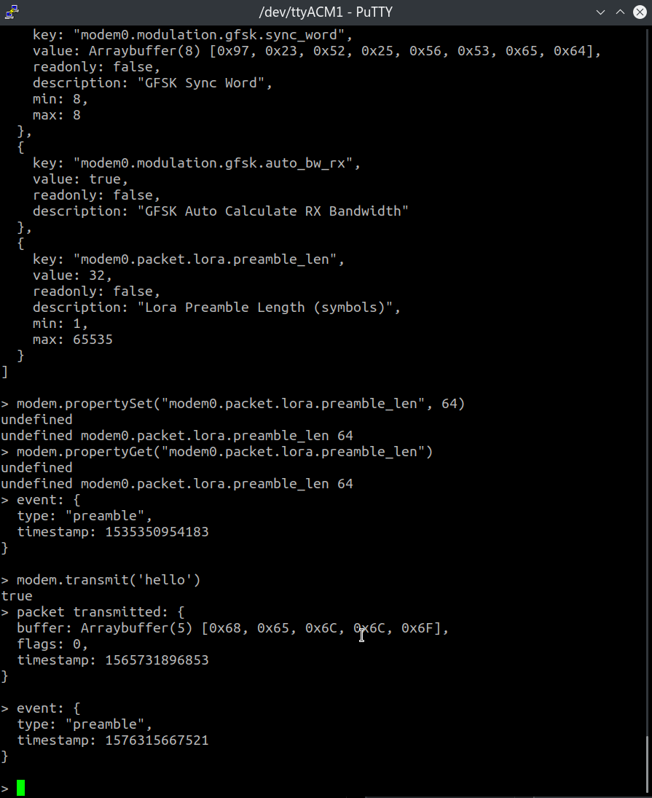Click the packet transmitted buffer Arraybuffer(5) line
Viewport: 652px width, 798px height.
[232, 628]
